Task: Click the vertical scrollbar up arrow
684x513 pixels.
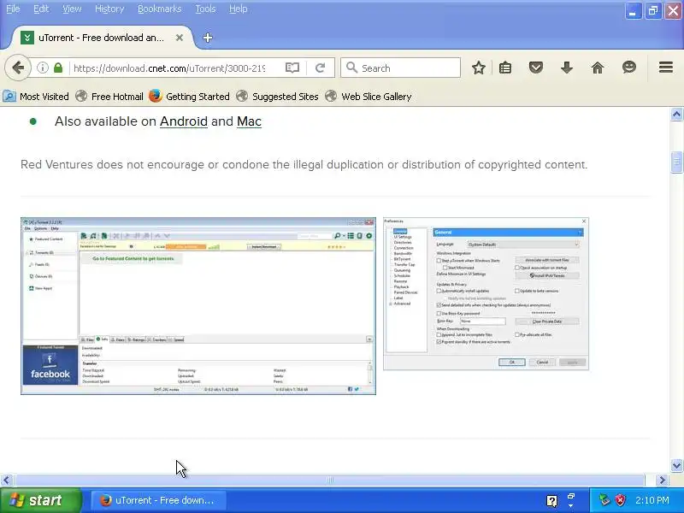Action: pyautogui.click(x=676, y=115)
